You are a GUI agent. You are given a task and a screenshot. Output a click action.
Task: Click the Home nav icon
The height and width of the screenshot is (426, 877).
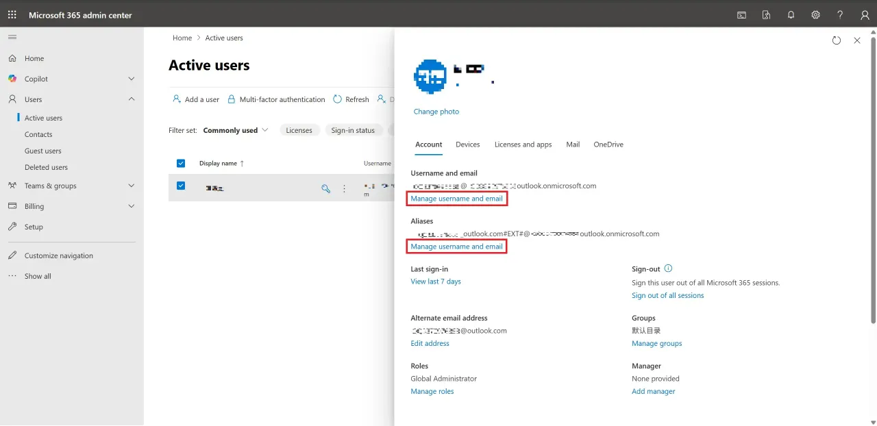pyautogui.click(x=12, y=58)
